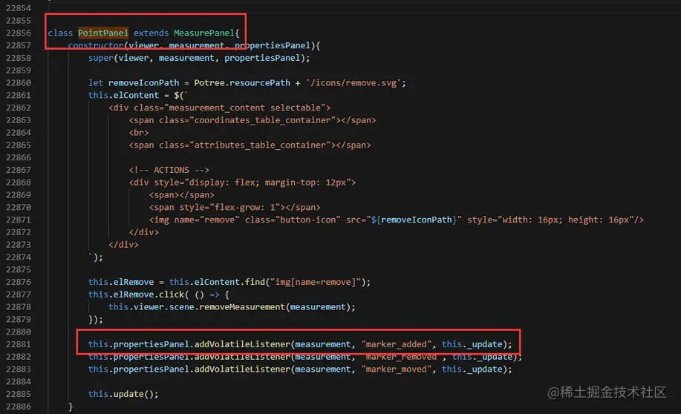The height and width of the screenshot is (414, 681).
Task: Click MeasurePanel in the extends clause
Action: [x=204, y=33]
